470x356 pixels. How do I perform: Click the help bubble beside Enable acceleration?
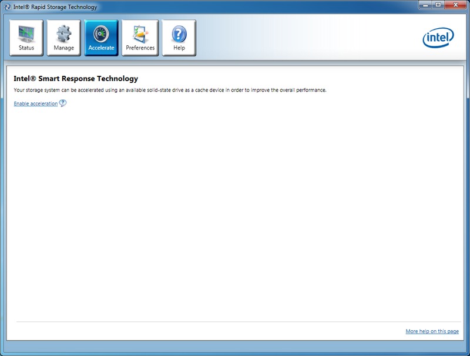coord(63,103)
